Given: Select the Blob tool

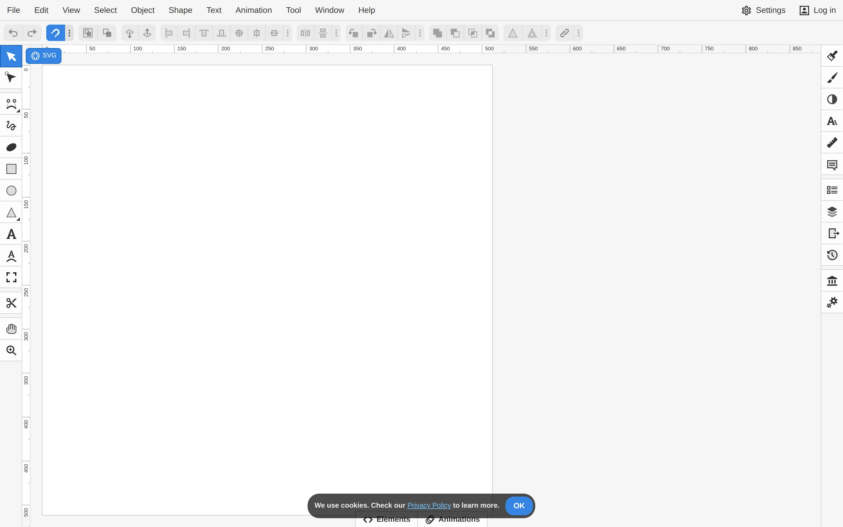Looking at the screenshot, I should [11, 148].
